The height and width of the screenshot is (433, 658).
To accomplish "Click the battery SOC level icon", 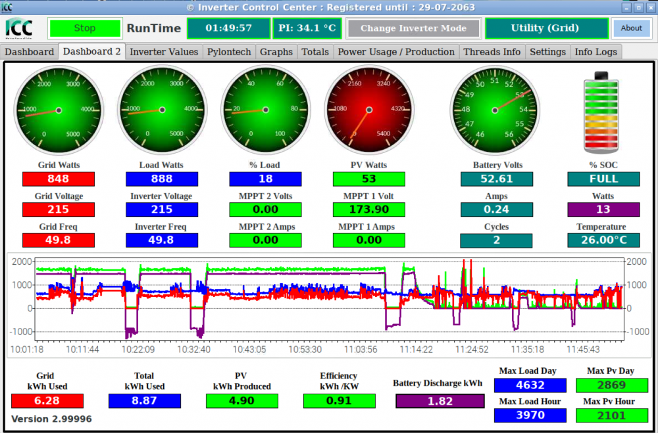I will [601, 112].
